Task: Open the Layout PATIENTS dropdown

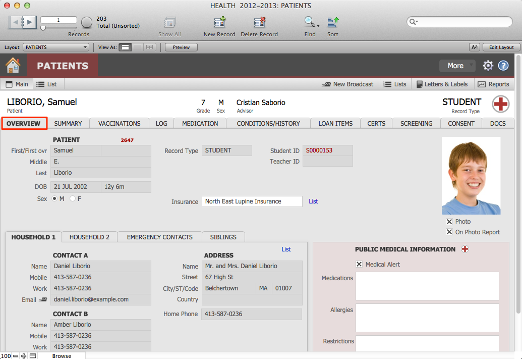Action: tap(56, 47)
